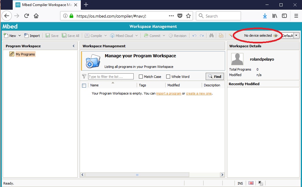Screen dimensions: 302x187
Task: Click the funnel filter icon
Action: pyautogui.click(x=84, y=76)
